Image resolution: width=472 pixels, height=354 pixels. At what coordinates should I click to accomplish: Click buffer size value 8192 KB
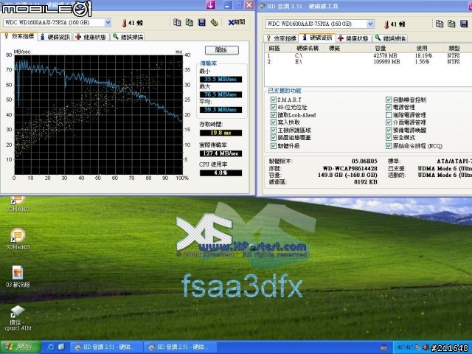coord(366,182)
